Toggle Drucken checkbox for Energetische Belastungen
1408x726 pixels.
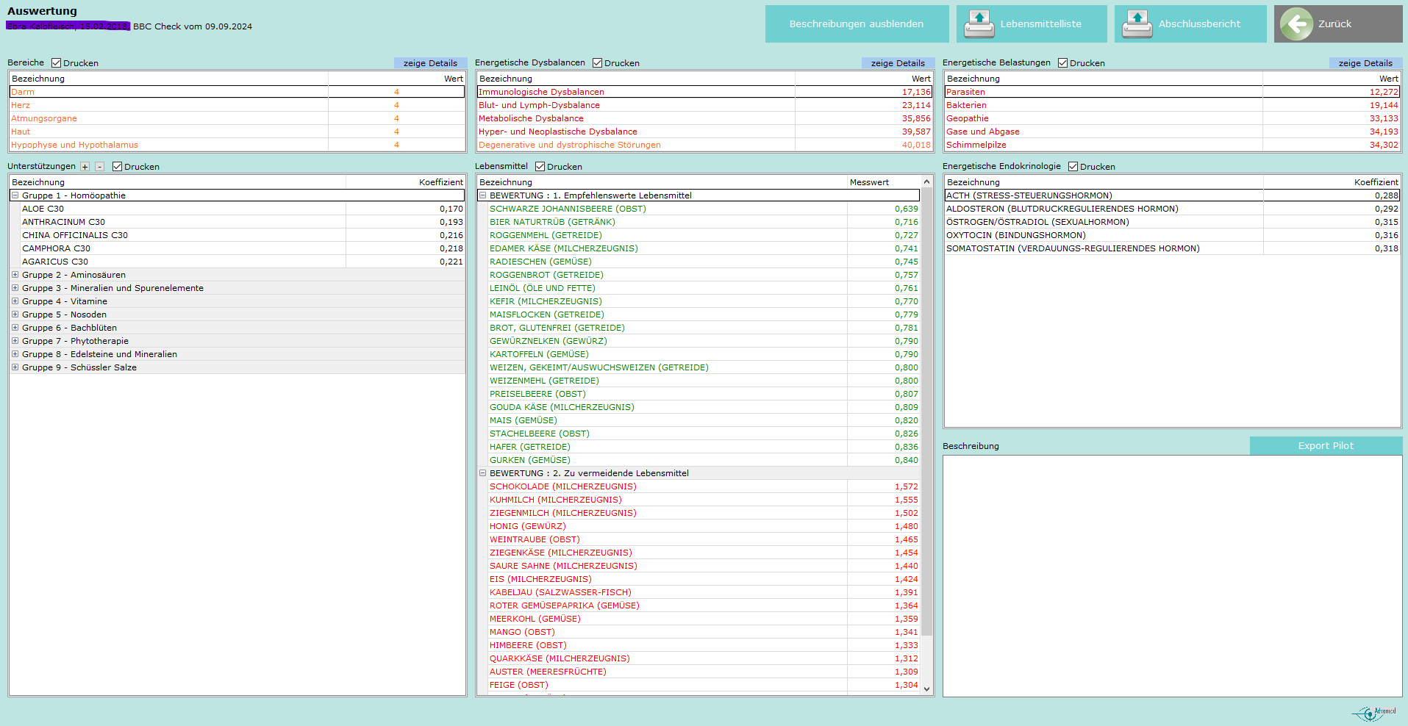click(x=1063, y=63)
